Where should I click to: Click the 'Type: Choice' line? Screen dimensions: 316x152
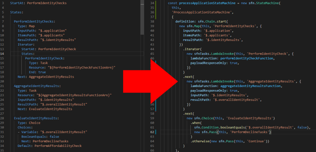[29, 123]
